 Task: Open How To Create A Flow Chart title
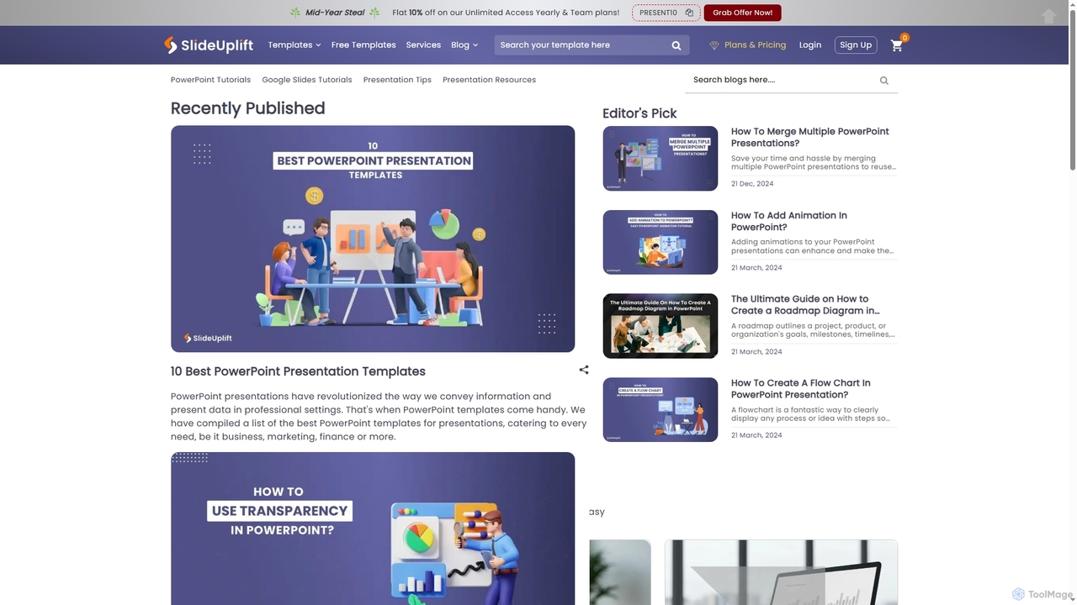(801, 388)
